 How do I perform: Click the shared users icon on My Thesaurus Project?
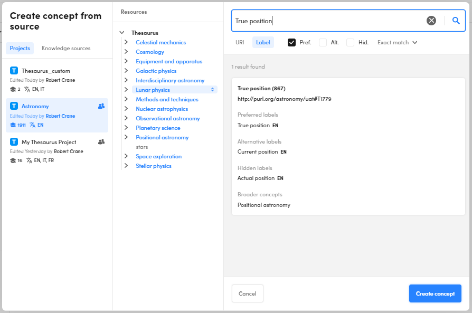click(x=101, y=142)
